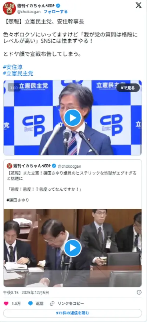The image size is (147, 322).
Task: Like the post with heart icon
Action: coord(6,303)
